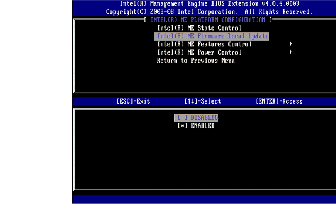The height and width of the screenshot is (204, 336).
Task: Tick the empty brackets before DISABLED
Action: [x=182, y=118]
